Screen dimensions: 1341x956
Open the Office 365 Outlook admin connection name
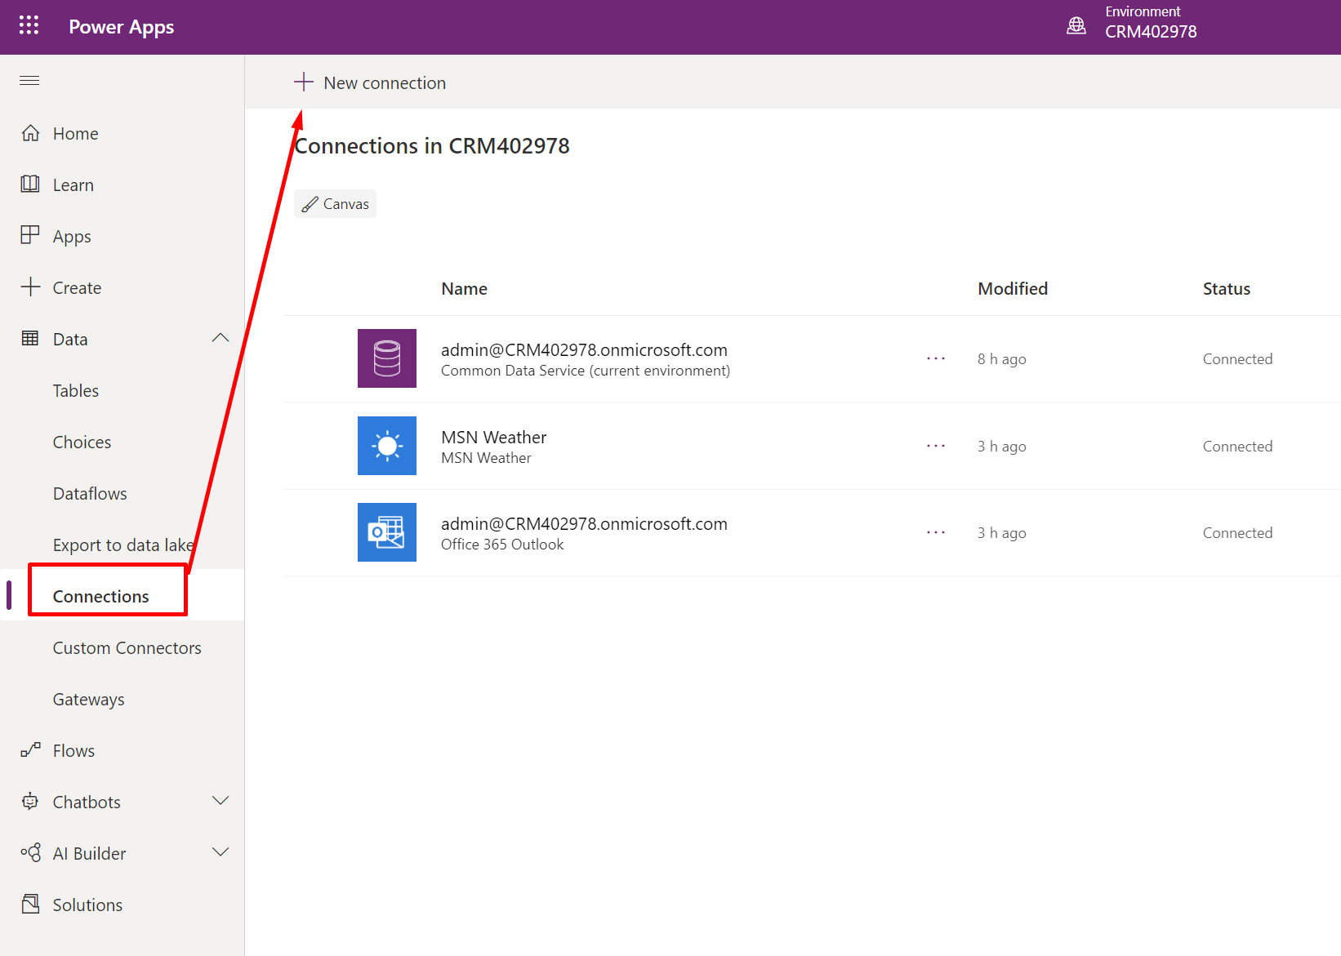[584, 523]
